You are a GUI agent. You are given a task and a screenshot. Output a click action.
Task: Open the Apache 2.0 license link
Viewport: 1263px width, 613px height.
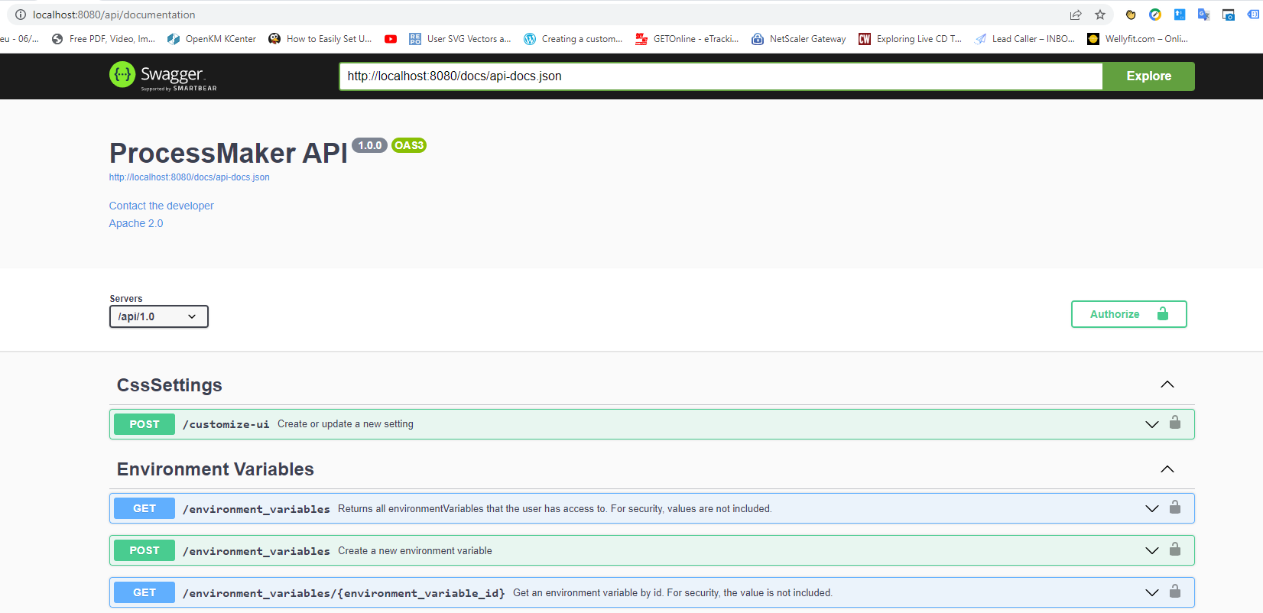coord(136,223)
